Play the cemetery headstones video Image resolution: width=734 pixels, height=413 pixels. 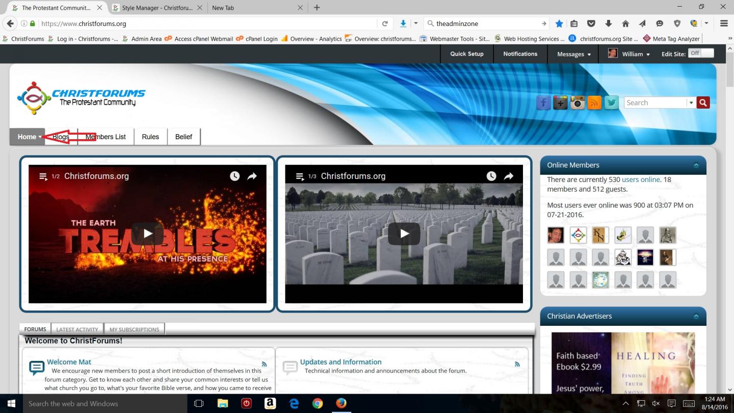coord(404,234)
